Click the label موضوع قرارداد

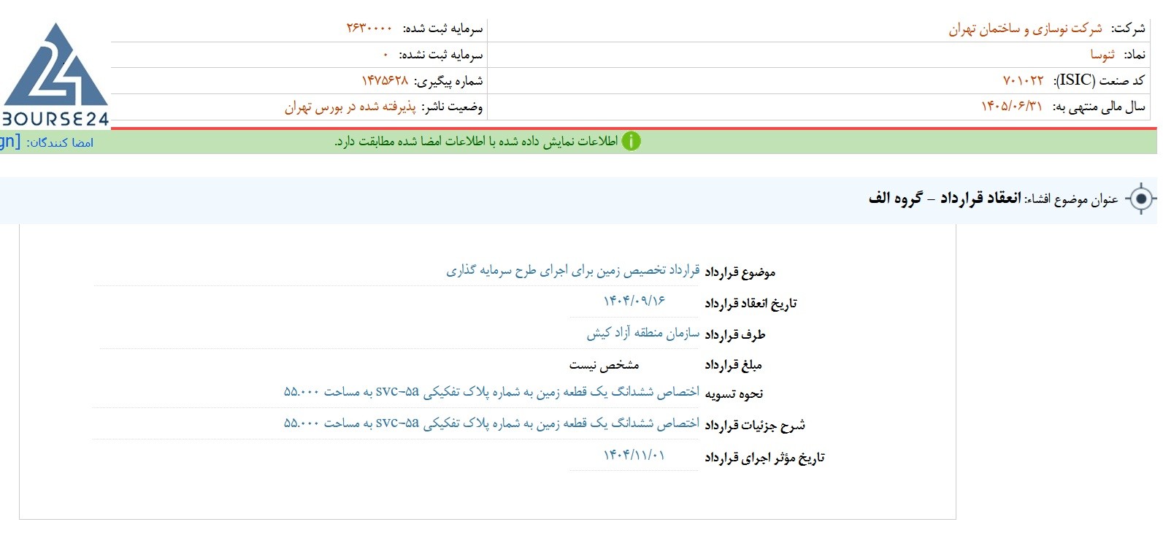[740, 272]
